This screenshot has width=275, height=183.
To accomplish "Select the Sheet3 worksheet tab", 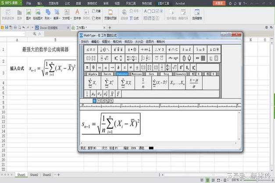I will click(x=46, y=175).
